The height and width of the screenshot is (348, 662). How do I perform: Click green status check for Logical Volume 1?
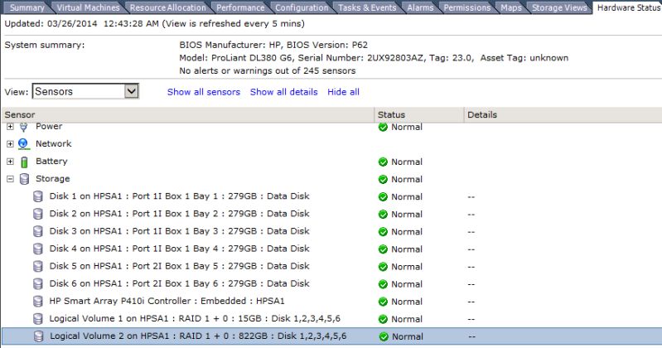coord(383,319)
